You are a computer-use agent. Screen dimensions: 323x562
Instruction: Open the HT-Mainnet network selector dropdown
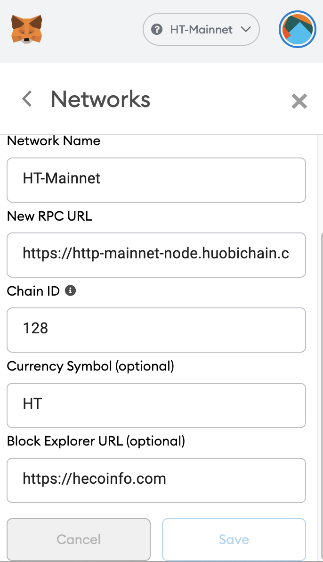coord(201,29)
